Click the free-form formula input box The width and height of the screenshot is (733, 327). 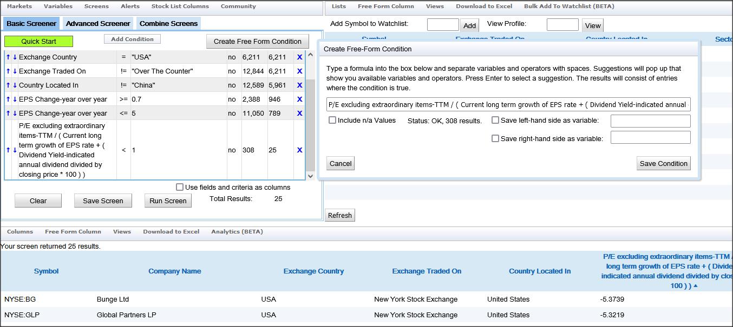tap(508, 104)
